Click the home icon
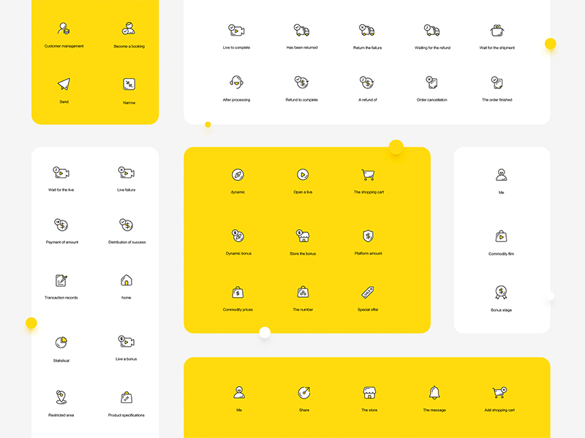Screen dimensions: 585x438 126,281
